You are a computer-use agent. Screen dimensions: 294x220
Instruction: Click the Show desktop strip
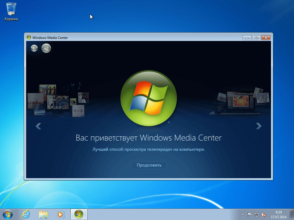292,214
